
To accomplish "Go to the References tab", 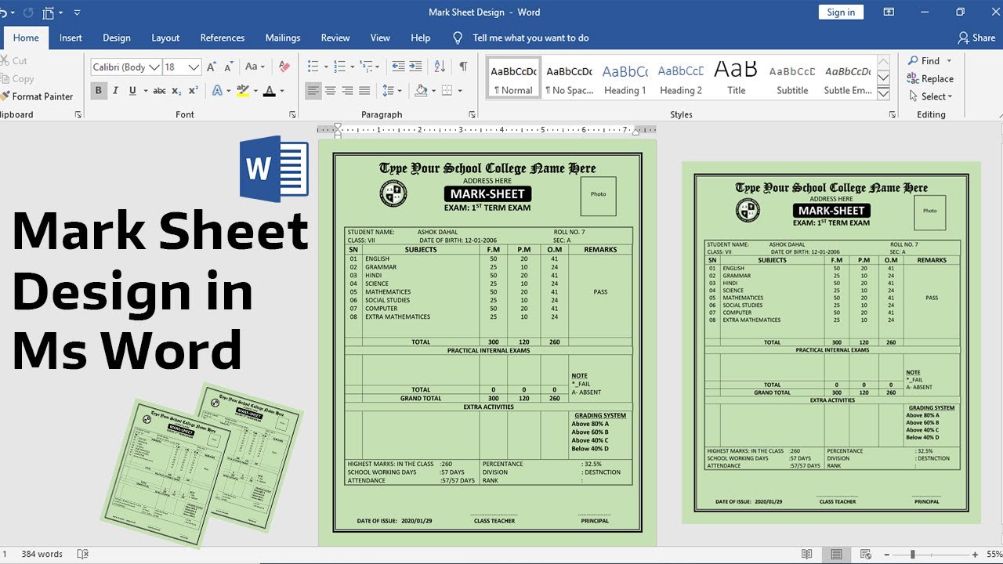I will pyautogui.click(x=223, y=38).
